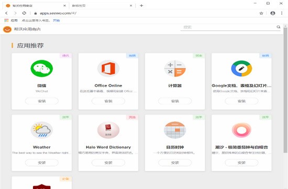The image size is (288, 189).
Task: Open the browser profile account icon
Action: [x=273, y=13]
